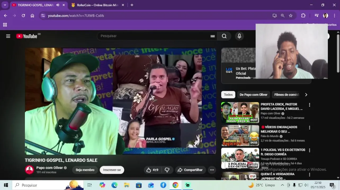340x190 pixels.
Task: Open File Explorer from the taskbar
Action: tap(127, 185)
